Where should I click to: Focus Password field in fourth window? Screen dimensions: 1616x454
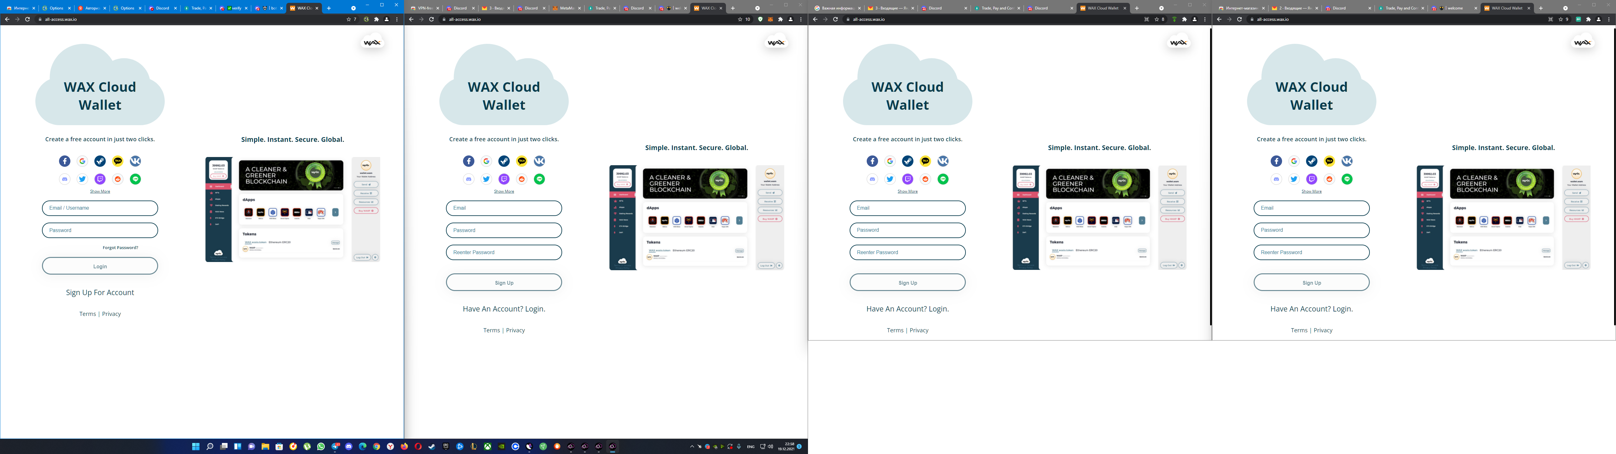coord(1311,230)
